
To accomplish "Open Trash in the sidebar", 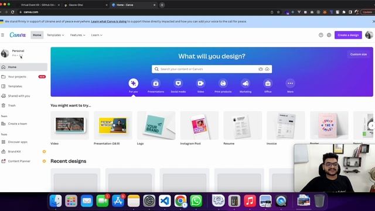I will point(23,105).
